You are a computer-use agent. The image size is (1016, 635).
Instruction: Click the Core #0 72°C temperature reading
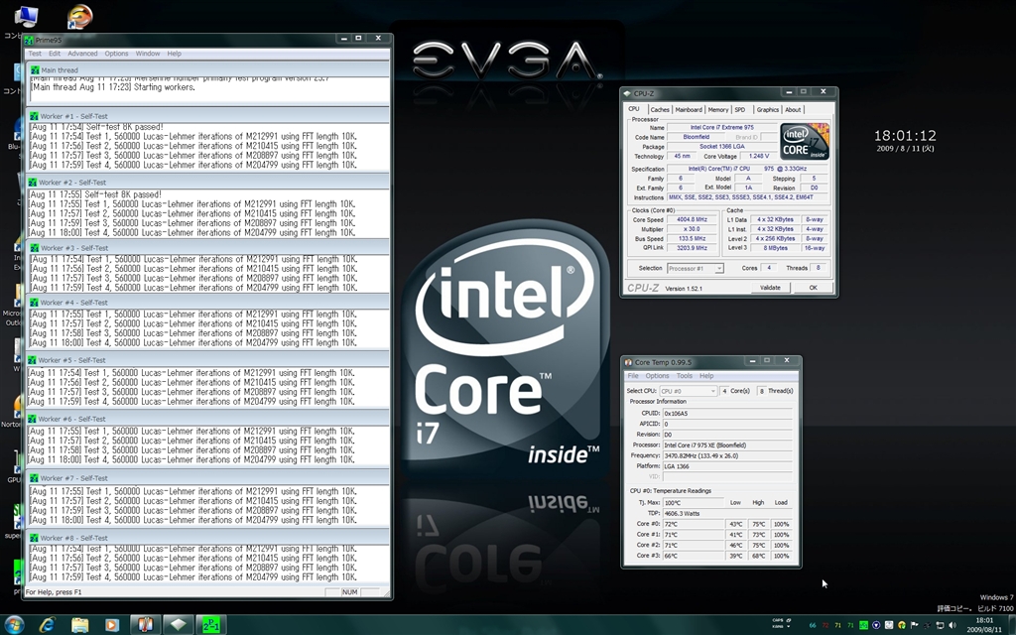(x=694, y=524)
